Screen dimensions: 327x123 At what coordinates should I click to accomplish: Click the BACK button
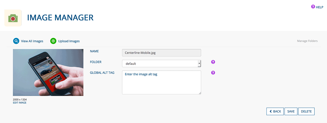(x=275, y=112)
